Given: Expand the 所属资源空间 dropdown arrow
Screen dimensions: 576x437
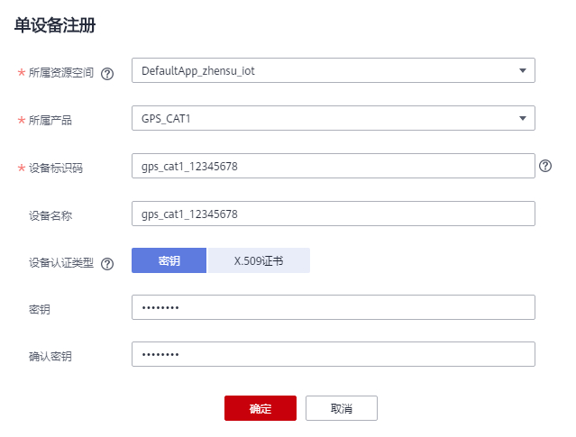Looking at the screenshot, I should click(523, 70).
